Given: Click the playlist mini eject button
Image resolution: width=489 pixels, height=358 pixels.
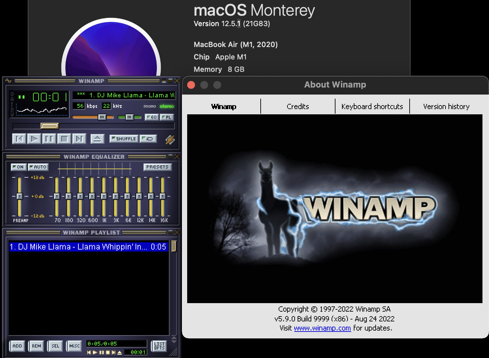Looking at the screenshot, I should pyautogui.click(x=120, y=352).
